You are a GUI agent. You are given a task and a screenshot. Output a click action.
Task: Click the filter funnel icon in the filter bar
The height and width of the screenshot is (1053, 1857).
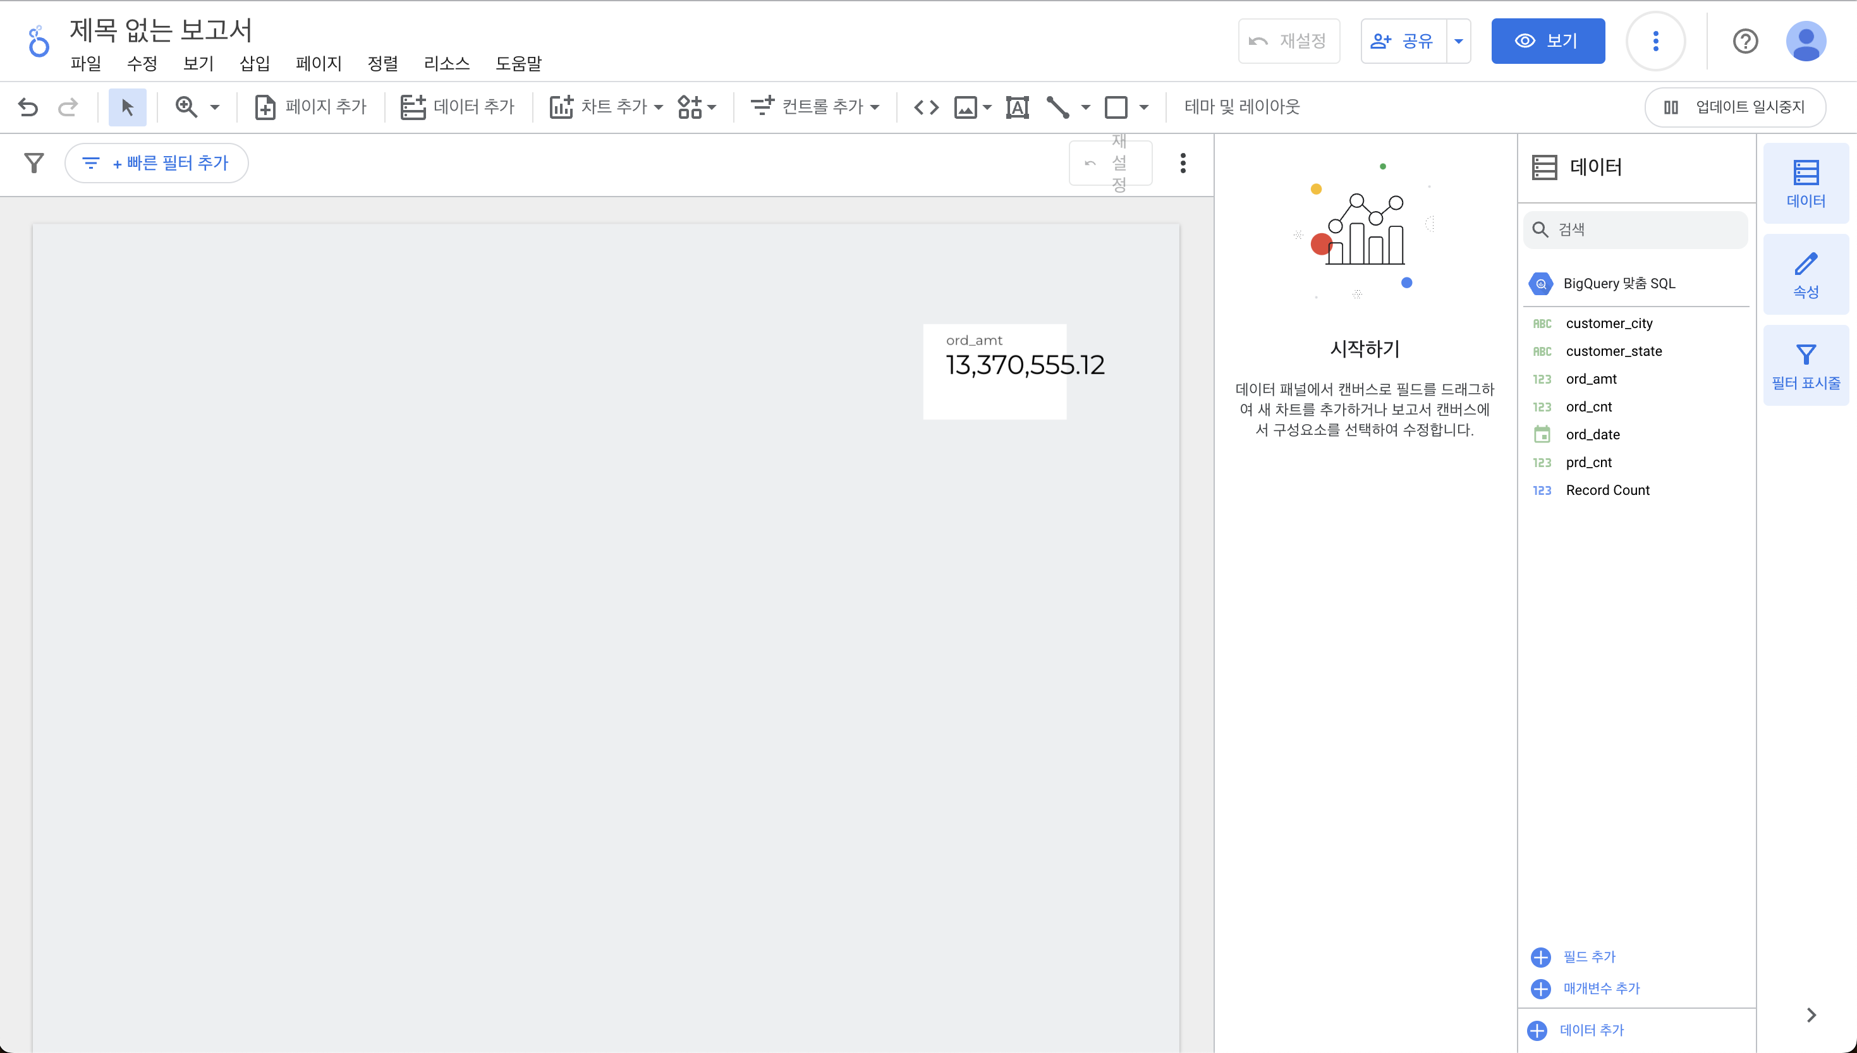click(34, 162)
